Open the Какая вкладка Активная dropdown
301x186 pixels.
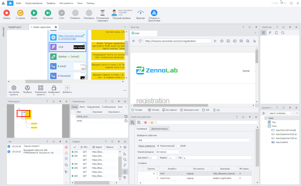pyautogui.click(x=168, y=152)
